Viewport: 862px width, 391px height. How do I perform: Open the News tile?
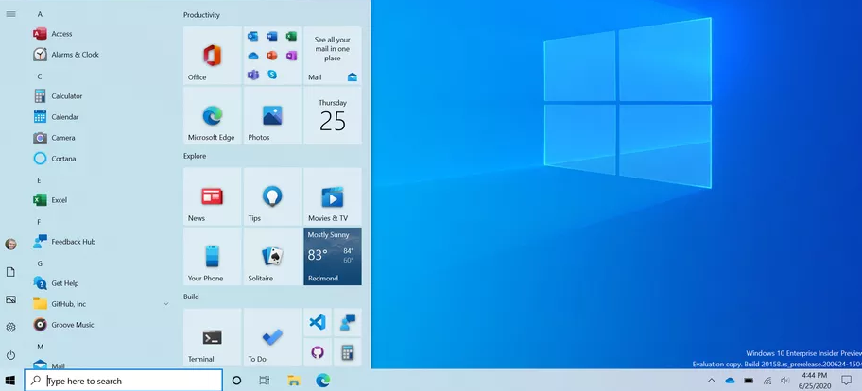pos(213,196)
